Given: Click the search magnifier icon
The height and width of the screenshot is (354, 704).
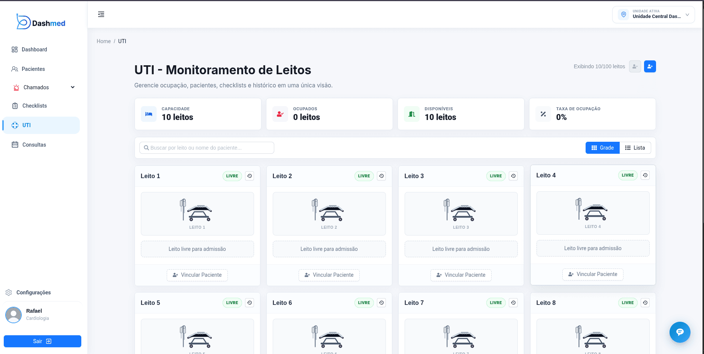Looking at the screenshot, I should 146,148.
